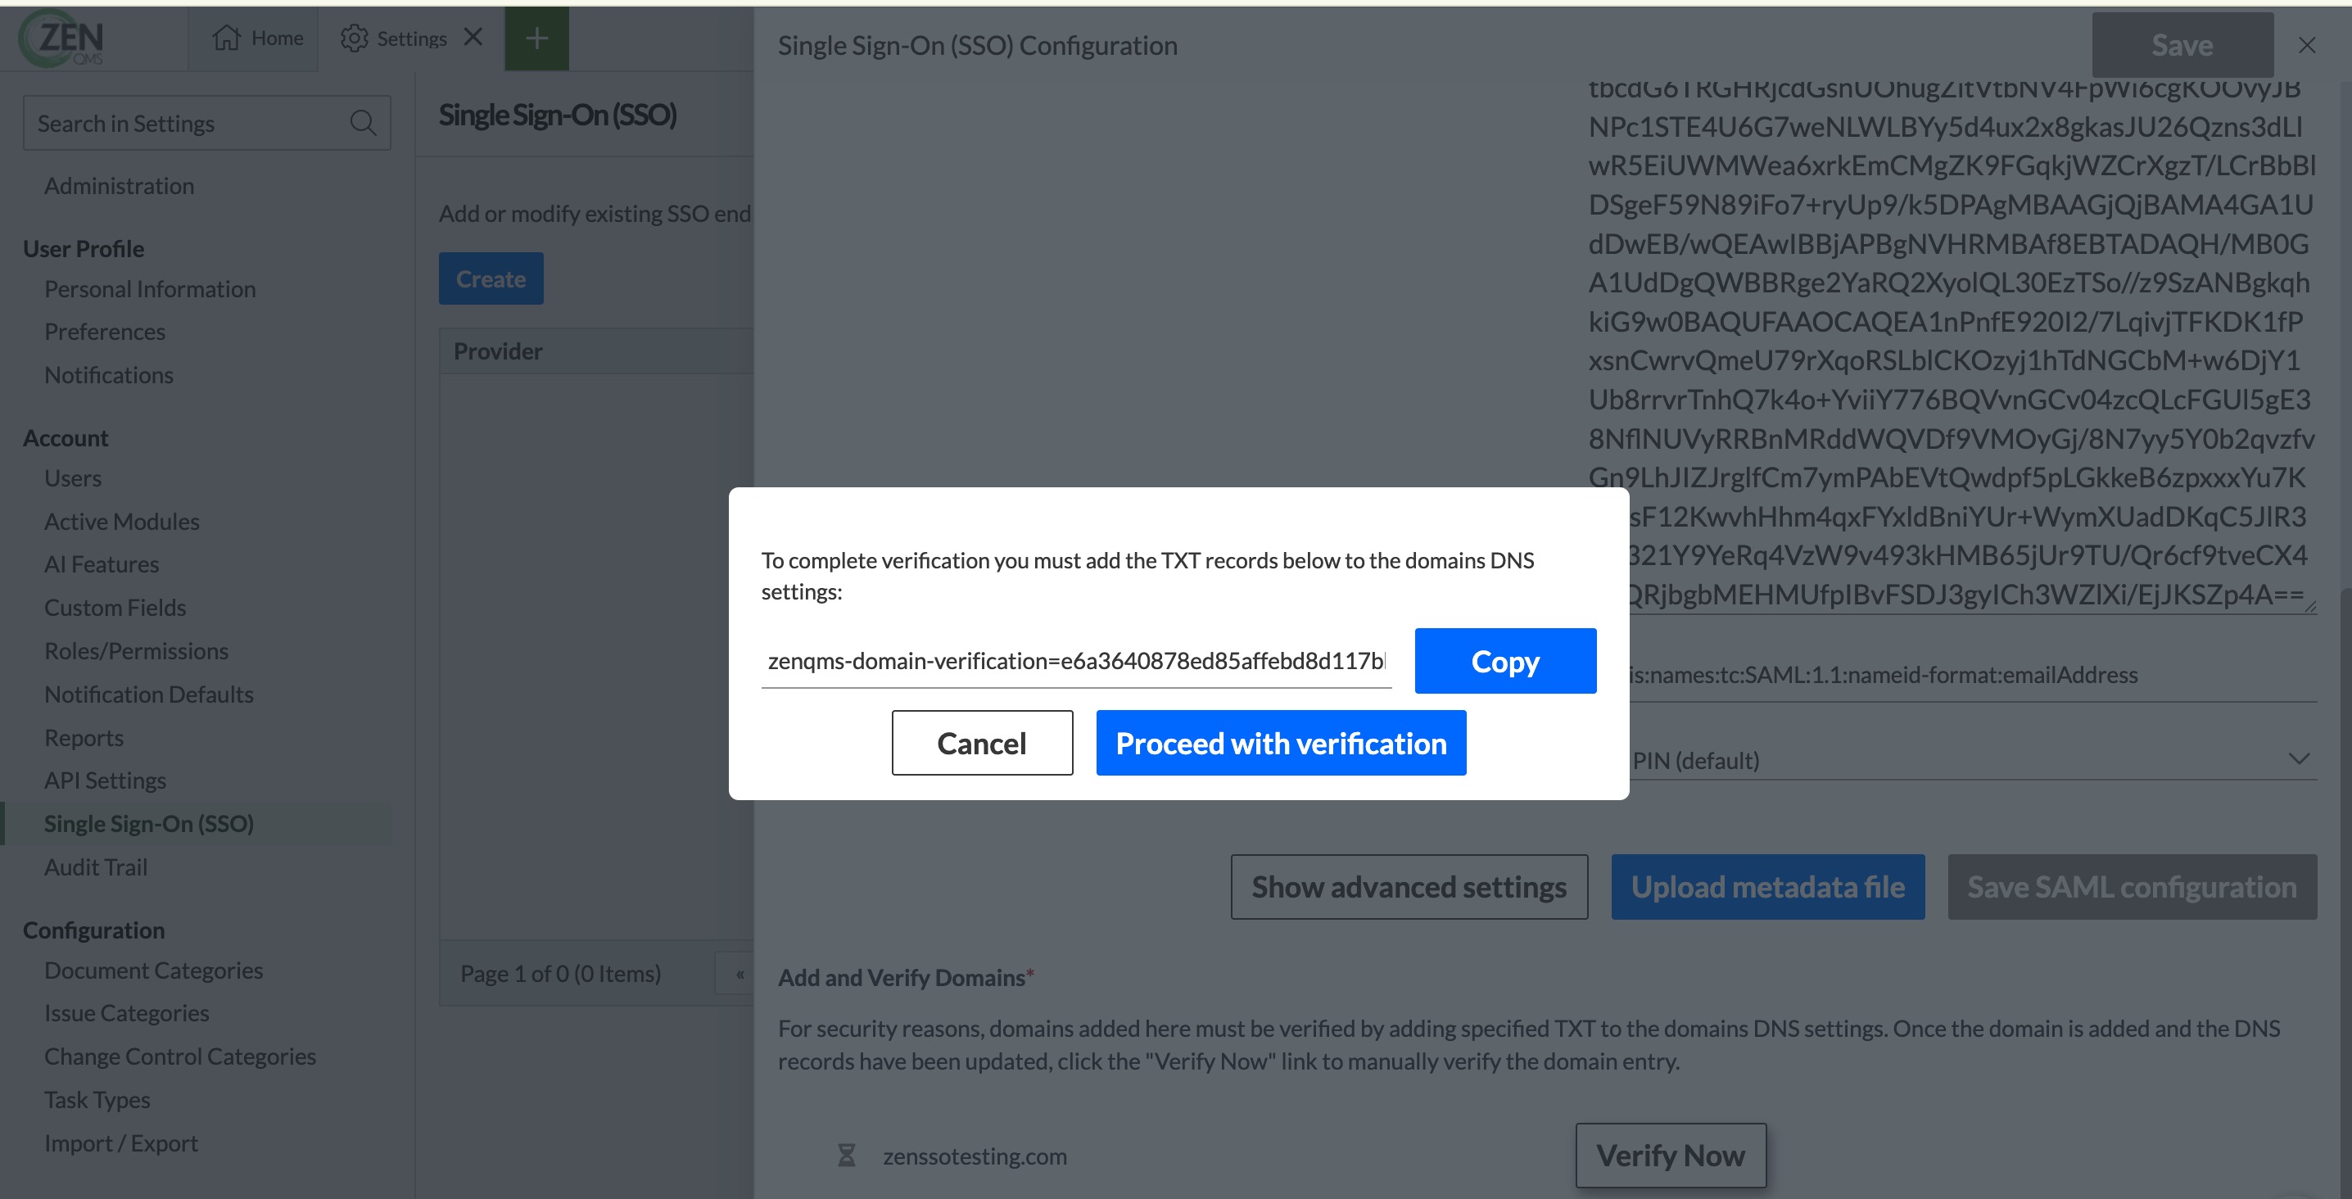
Task: Open API Settings in sidebar
Action: tap(105, 780)
